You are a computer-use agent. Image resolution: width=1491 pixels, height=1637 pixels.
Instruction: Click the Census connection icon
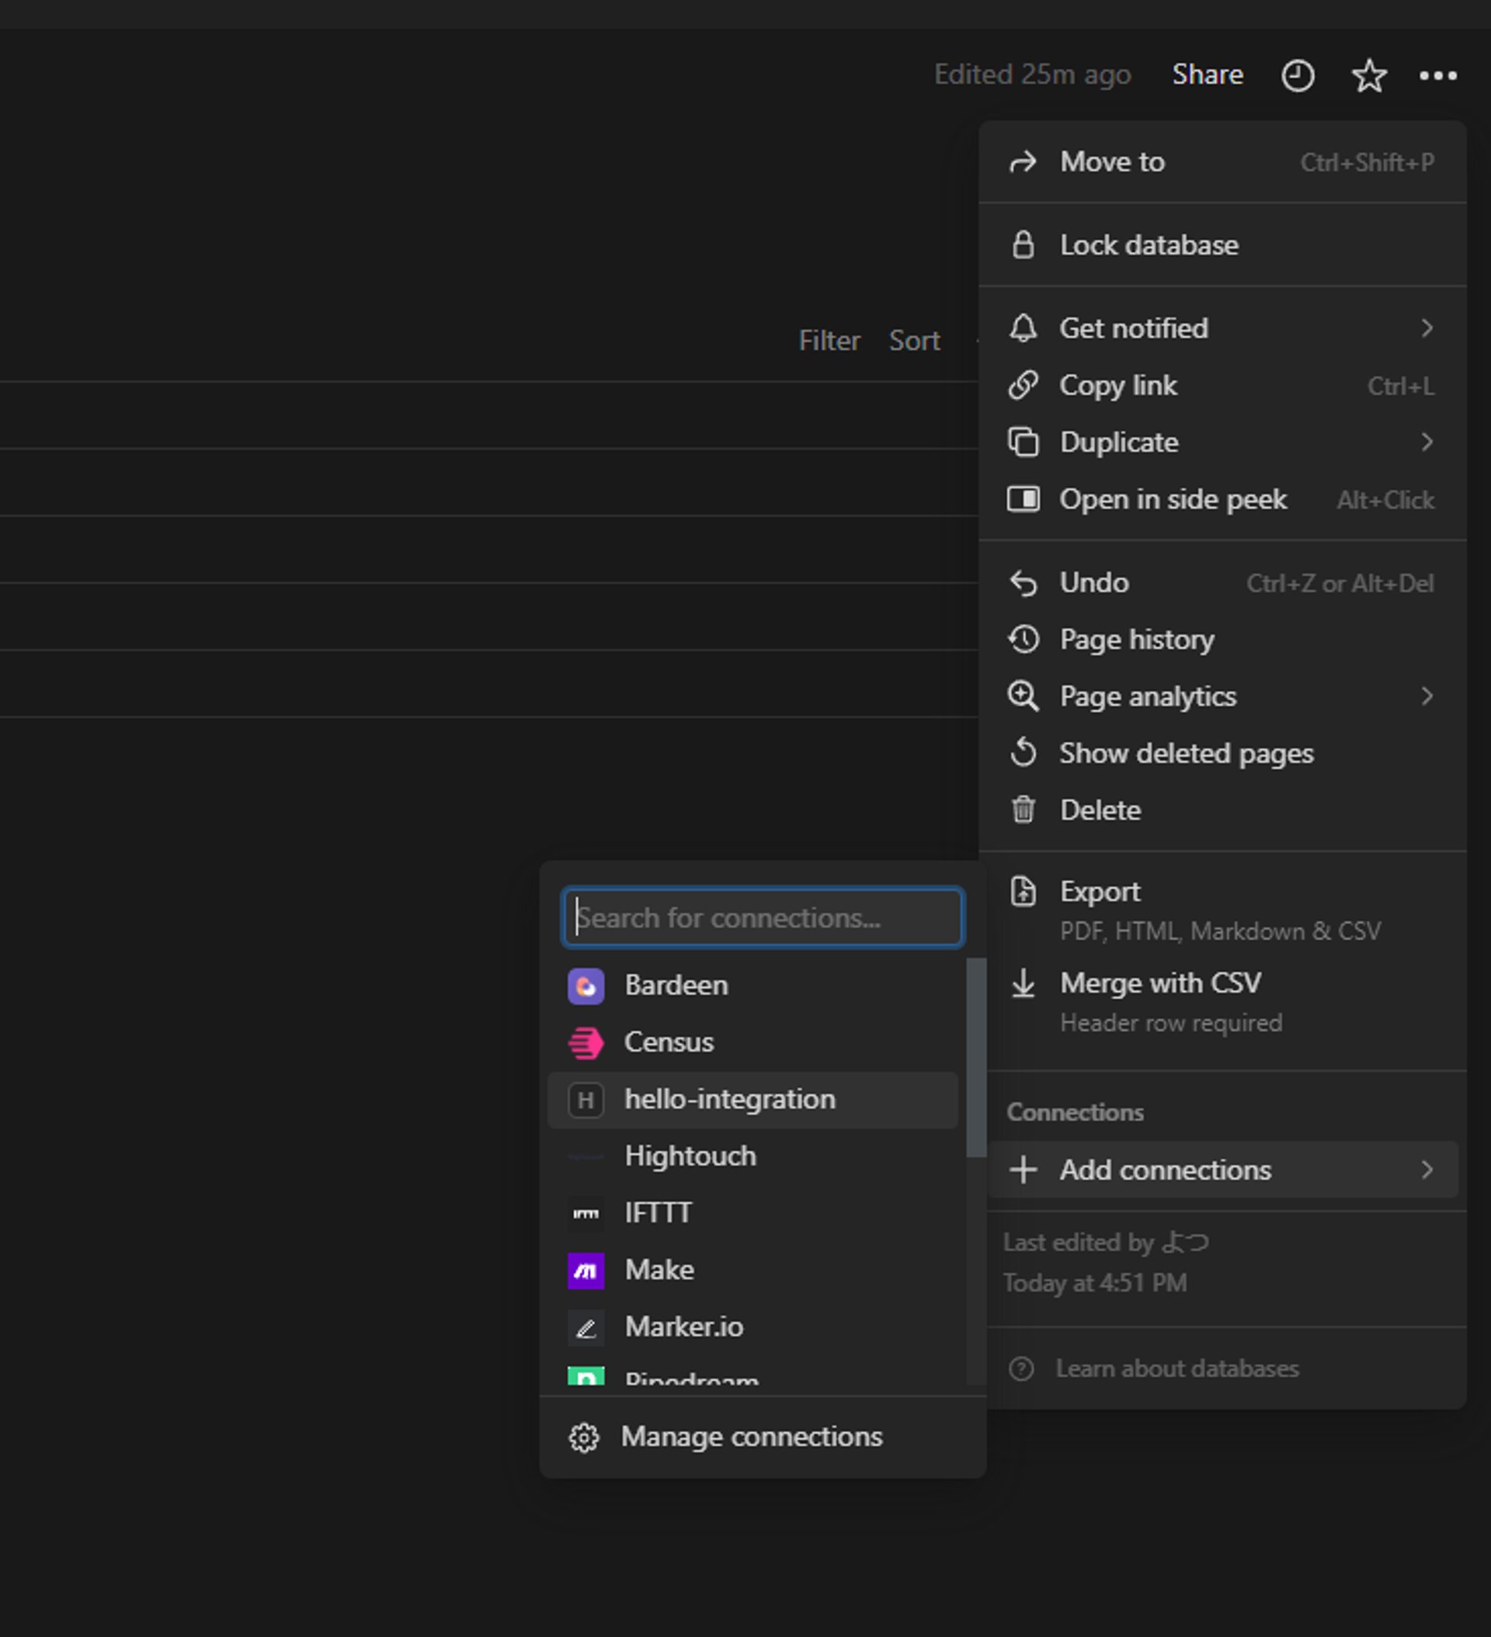pyautogui.click(x=585, y=1042)
